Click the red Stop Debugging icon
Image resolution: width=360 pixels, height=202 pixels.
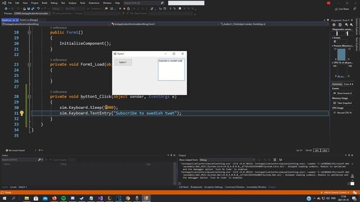pos(124,9)
